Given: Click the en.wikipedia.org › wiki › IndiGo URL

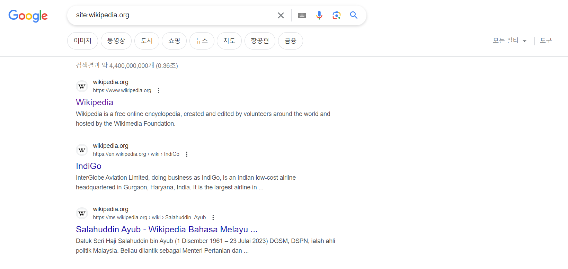Looking at the screenshot, I should click(x=136, y=154).
